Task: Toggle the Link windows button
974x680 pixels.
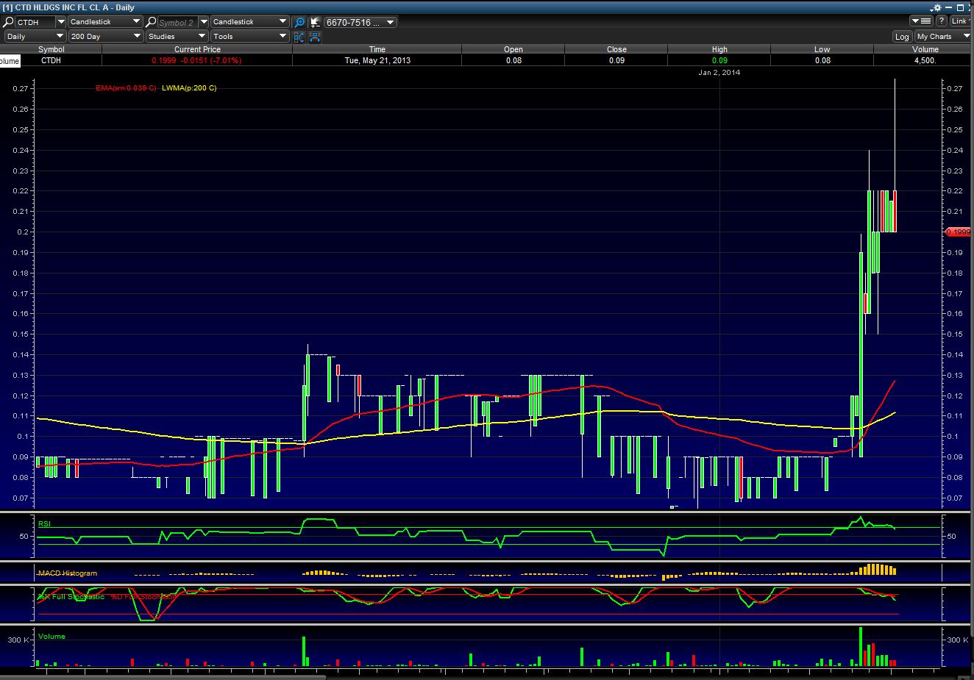Action: [960, 21]
